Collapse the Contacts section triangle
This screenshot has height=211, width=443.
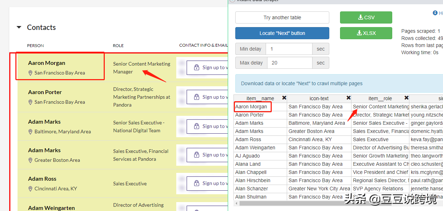(19, 27)
